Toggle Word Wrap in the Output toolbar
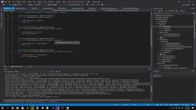This screenshot has width=196, height=110. [59, 72]
